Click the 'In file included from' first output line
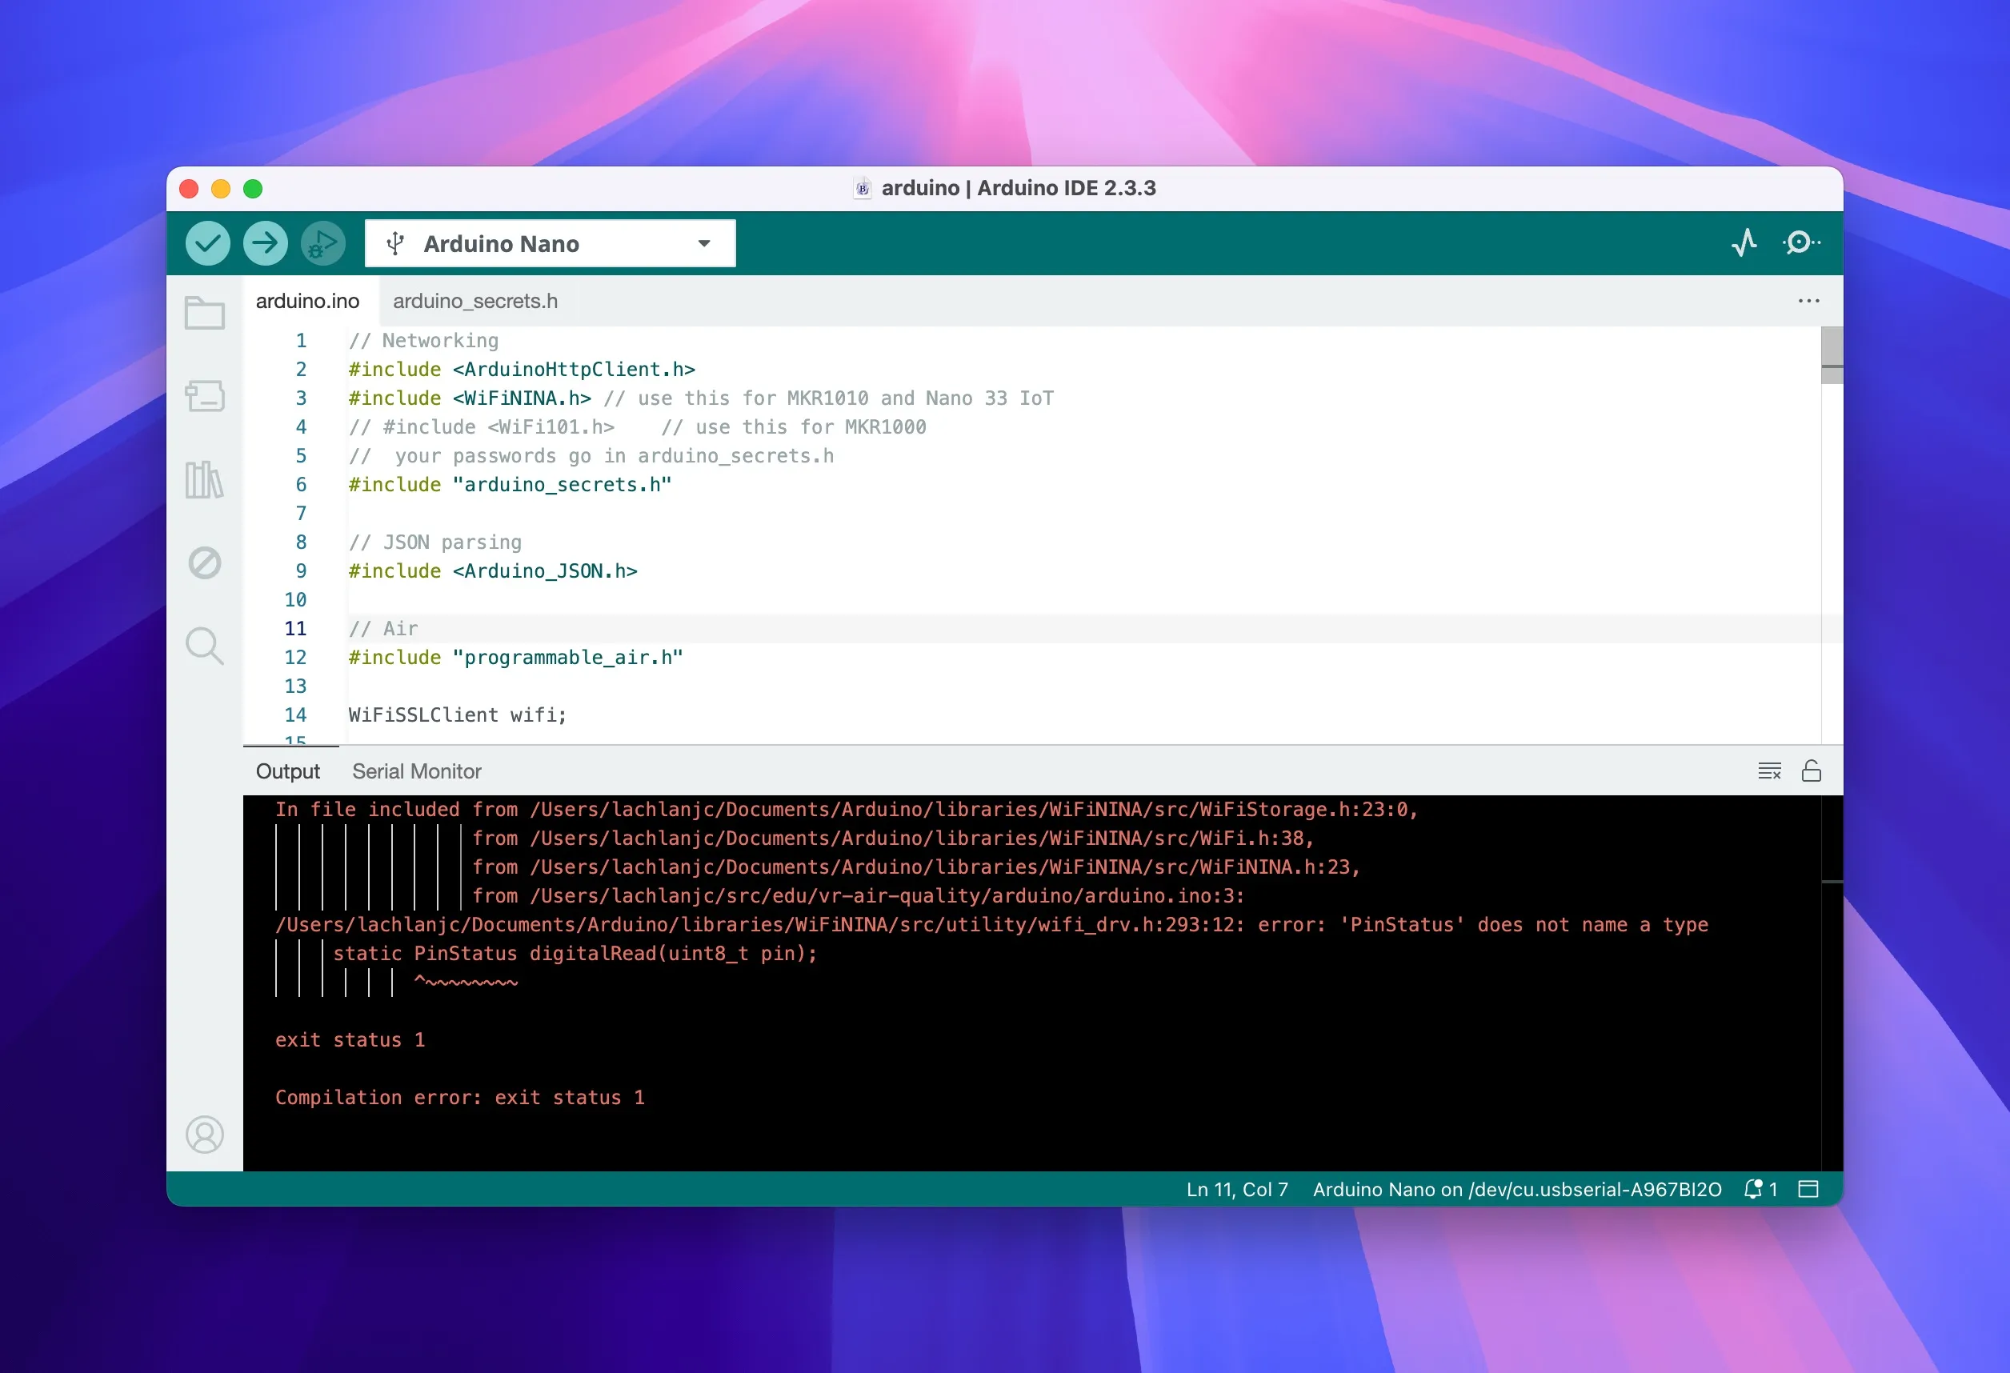2010x1373 pixels. click(846, 809)
